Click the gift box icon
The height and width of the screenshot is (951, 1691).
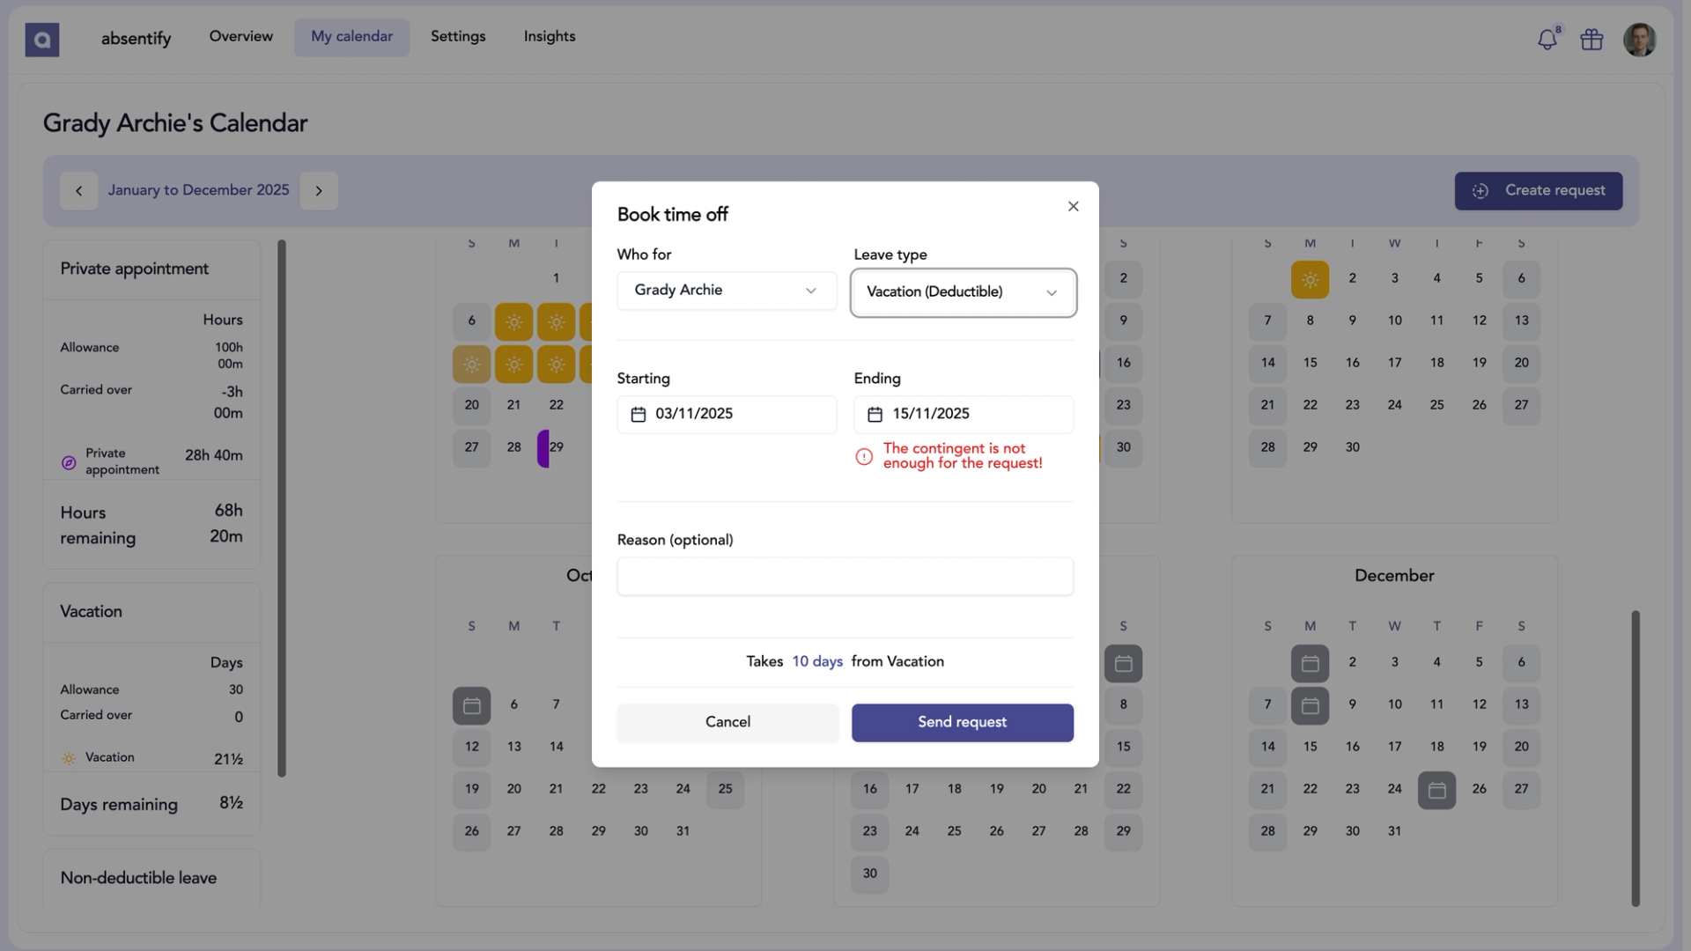tap(1591, 40)
